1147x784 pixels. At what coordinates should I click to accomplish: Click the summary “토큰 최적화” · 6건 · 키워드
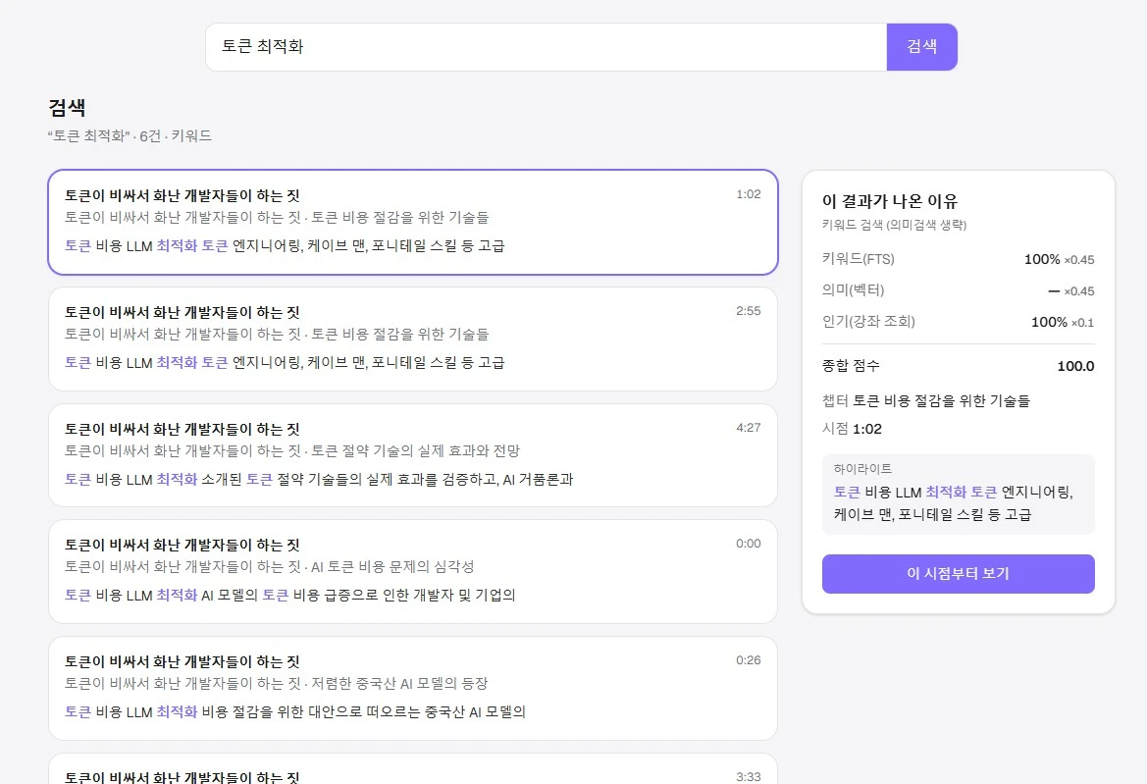pos(130,136)
